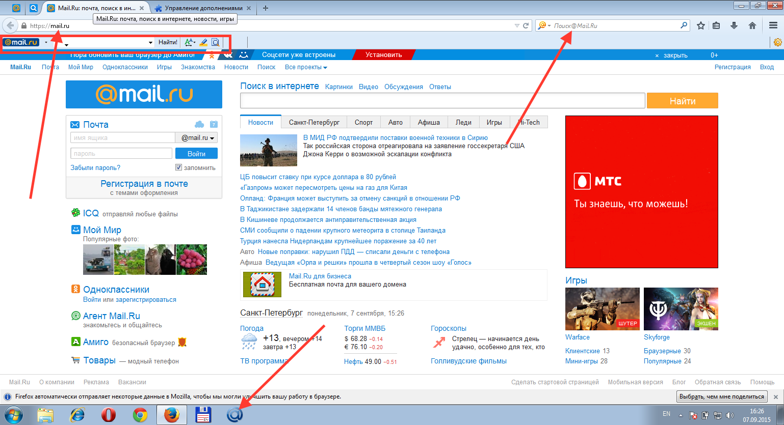Reload the page using refresh icon
Viewport: 784px width, 425px height.
click(526, 25)
